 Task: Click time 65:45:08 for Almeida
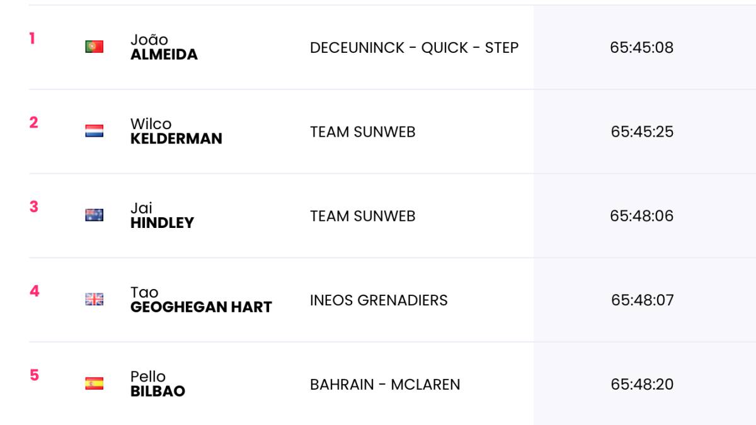[641, 48]
